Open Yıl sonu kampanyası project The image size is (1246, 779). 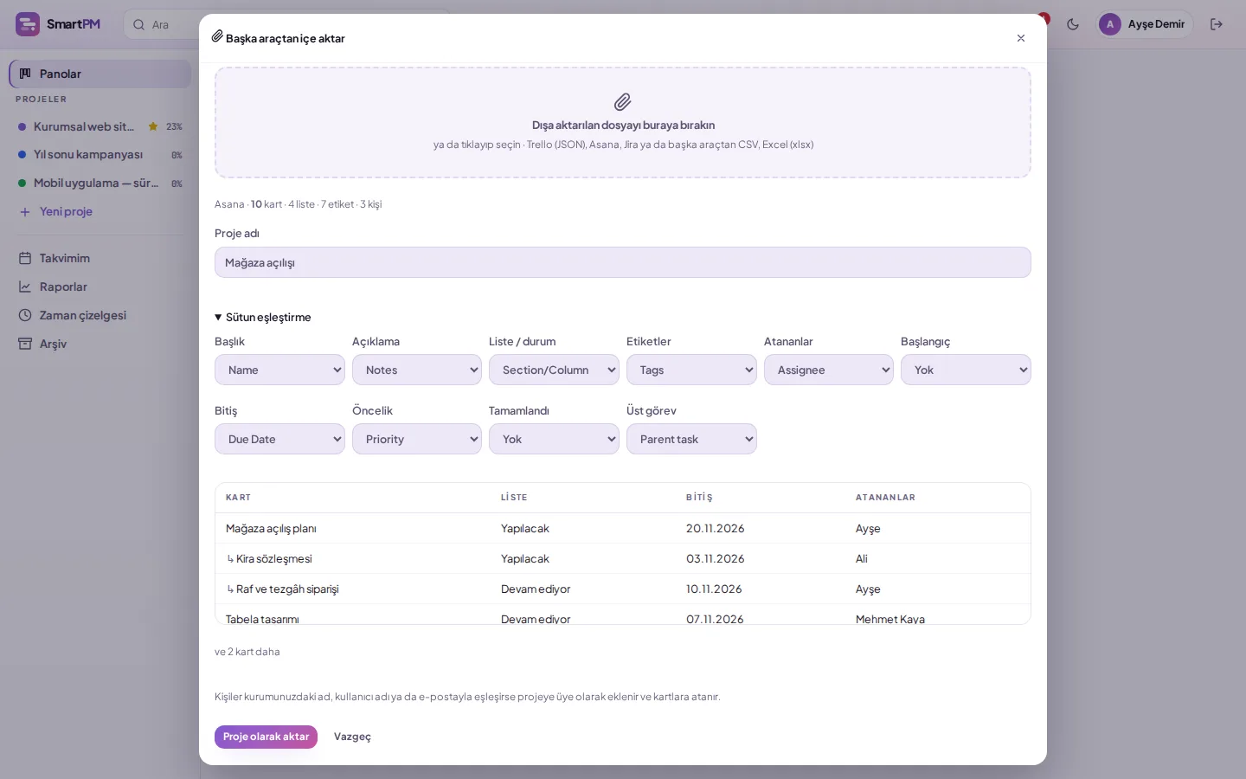point(88,155)
